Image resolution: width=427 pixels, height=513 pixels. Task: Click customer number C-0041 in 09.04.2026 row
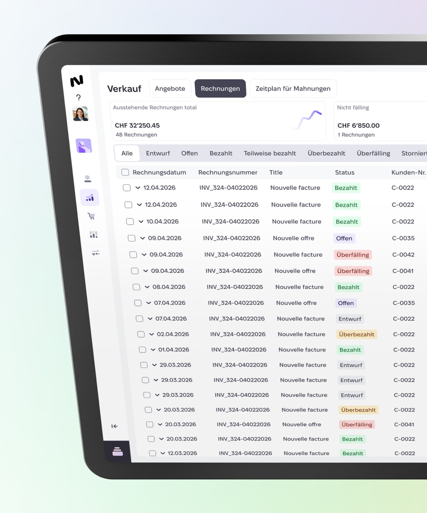click(x=403, y=271)
